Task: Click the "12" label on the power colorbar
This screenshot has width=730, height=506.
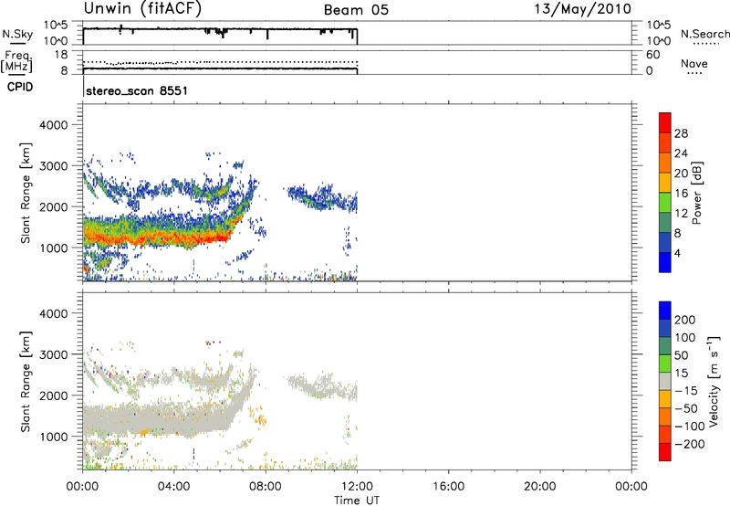Action: tap(681, 213)
